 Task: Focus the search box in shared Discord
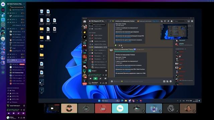coord(180,21)
